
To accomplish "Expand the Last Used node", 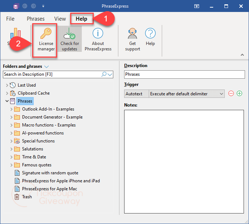I will click(x=7, y=85).
